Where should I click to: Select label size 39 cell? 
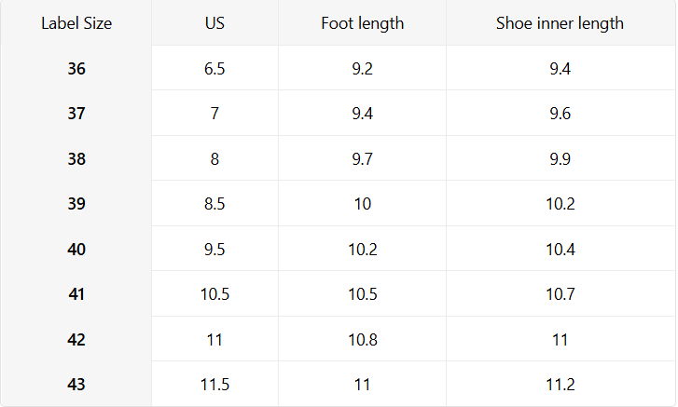pos(76,204)
